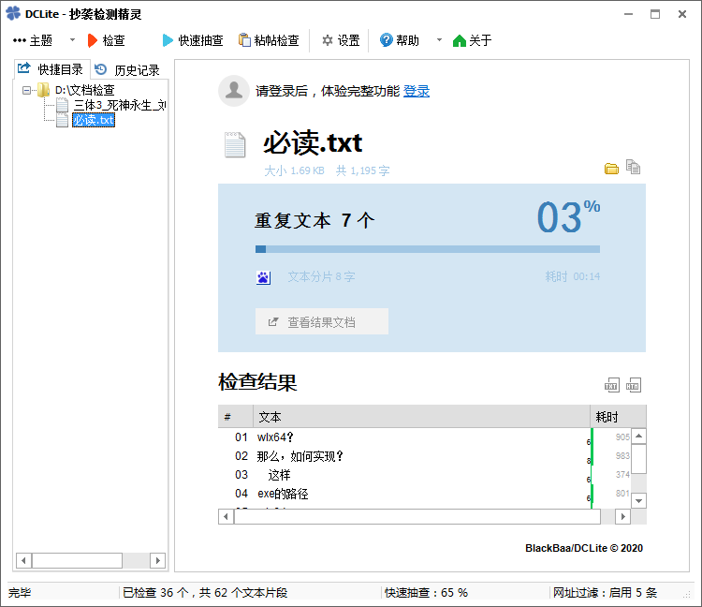
Task: Open the 主题 theme menu
Action: pyautogui.click(x=33, y=41)
